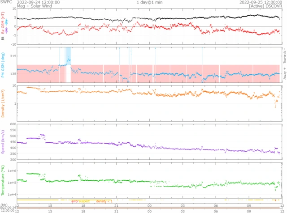Click the '(hh)' hour-axis label

pos(4,205)
